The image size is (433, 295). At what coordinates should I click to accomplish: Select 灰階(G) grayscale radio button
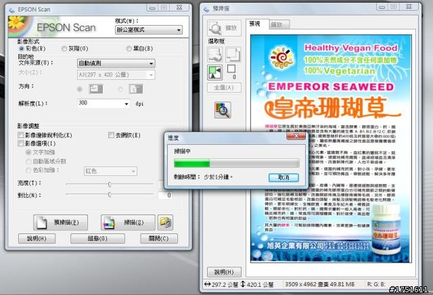pyautogui.click(x=64, y=49)
